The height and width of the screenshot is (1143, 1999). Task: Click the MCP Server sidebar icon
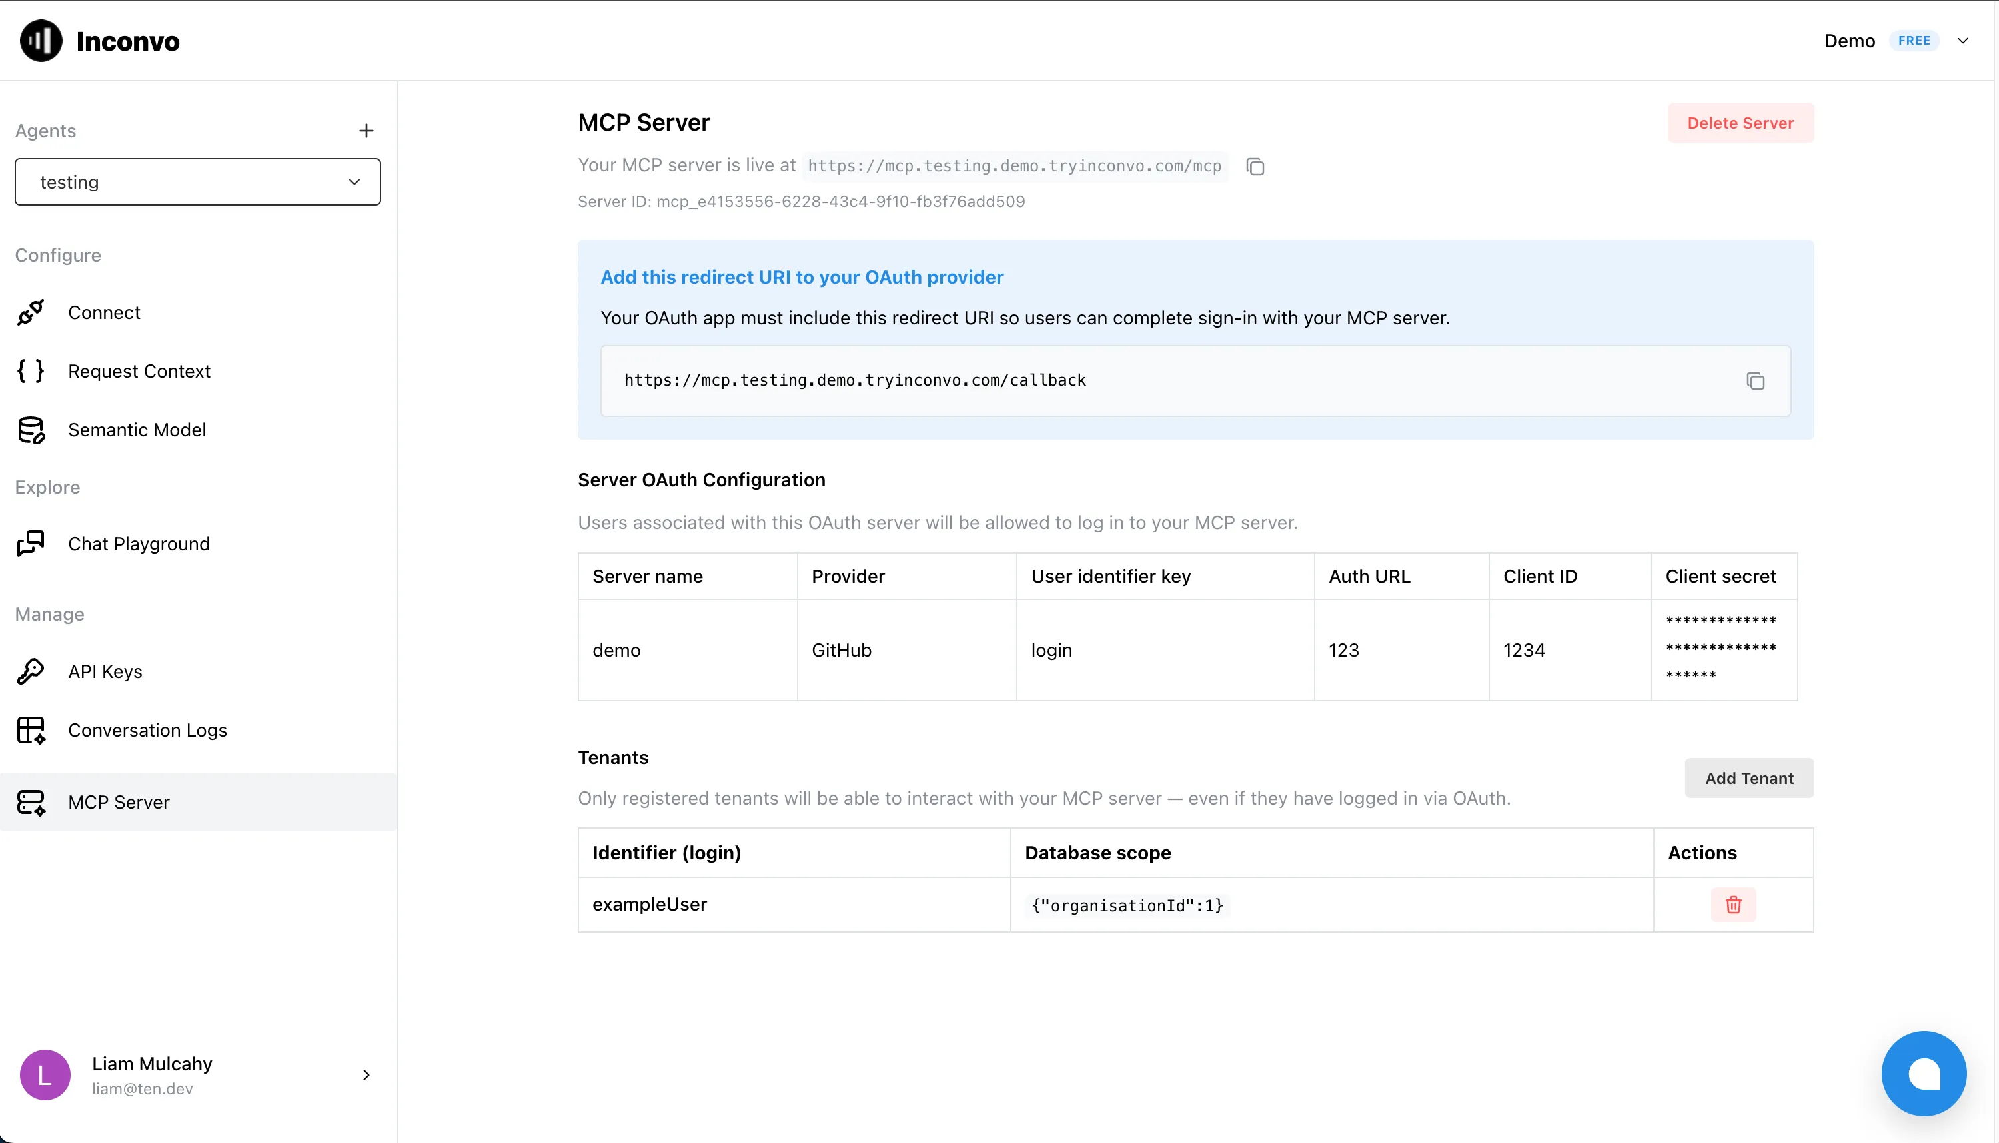click(31, 801)
